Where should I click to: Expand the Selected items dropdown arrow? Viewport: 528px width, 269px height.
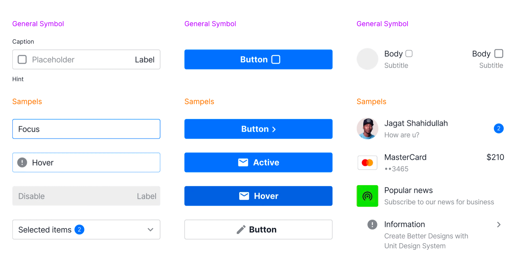point(150,230)
